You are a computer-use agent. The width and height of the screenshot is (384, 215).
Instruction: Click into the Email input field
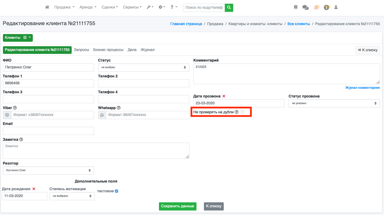pos(48,131)
